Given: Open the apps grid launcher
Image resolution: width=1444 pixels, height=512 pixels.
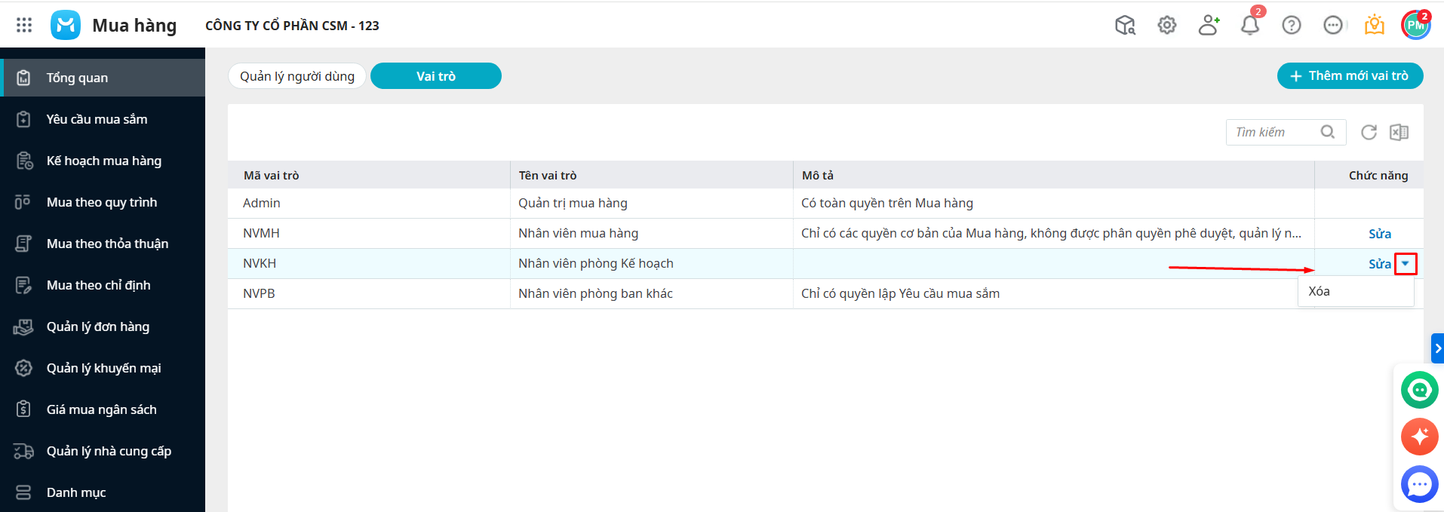Looking at the screenshot, I should pos(24,25).
